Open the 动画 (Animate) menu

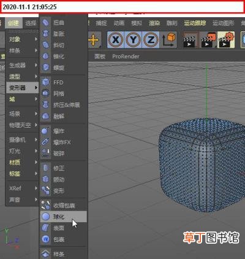119,23
